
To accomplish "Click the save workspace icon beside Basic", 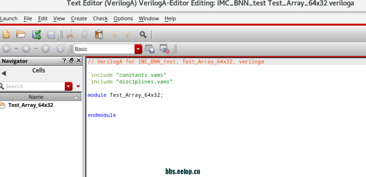I will 149,49.
